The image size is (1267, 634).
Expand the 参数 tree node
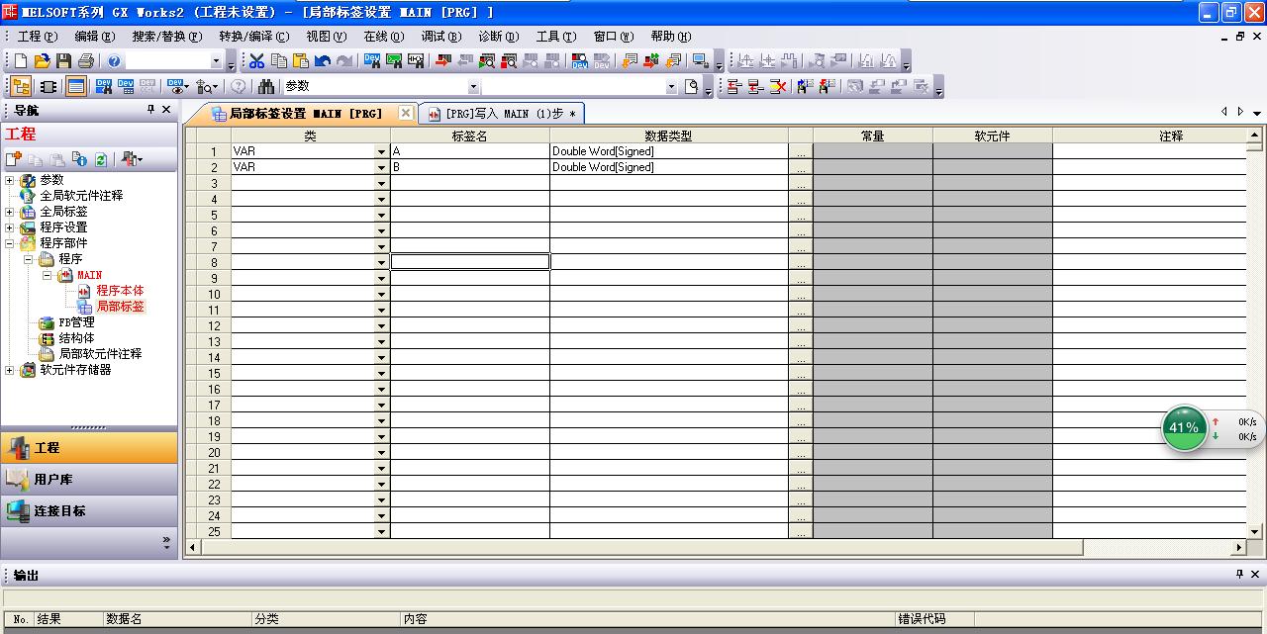10,180
